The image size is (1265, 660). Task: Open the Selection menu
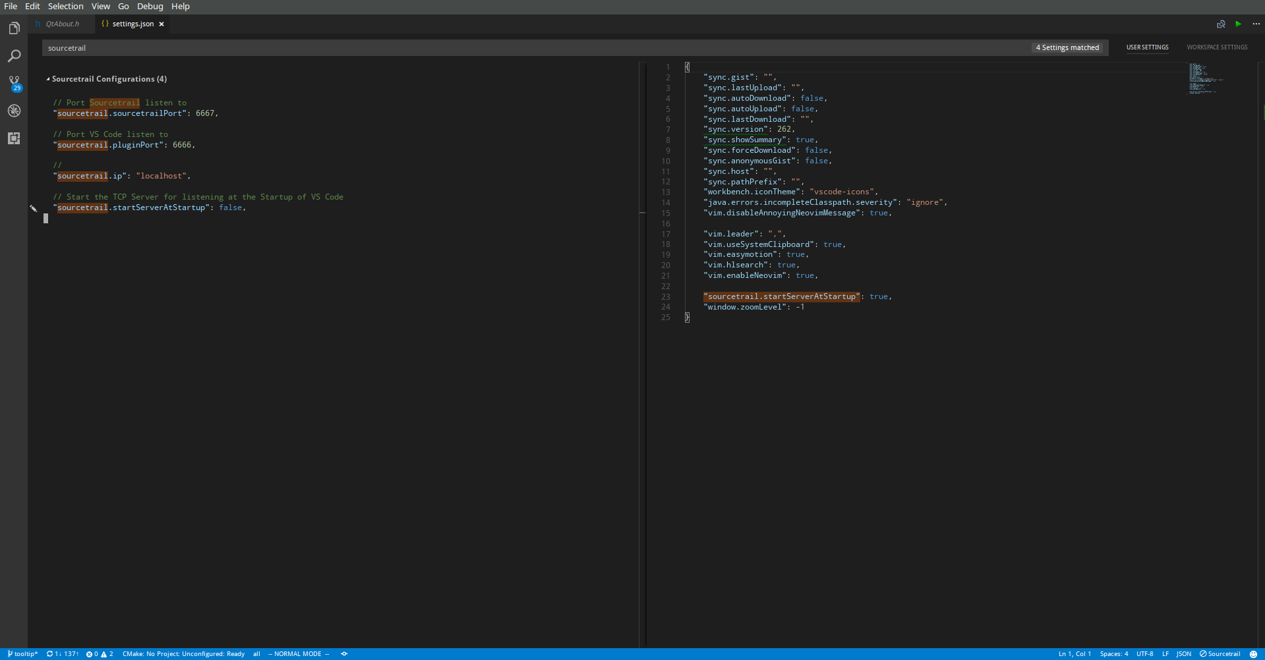click(x=65, y=7)
